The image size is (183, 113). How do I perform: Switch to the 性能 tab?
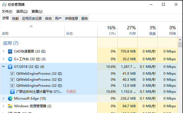tap(15, 19)
